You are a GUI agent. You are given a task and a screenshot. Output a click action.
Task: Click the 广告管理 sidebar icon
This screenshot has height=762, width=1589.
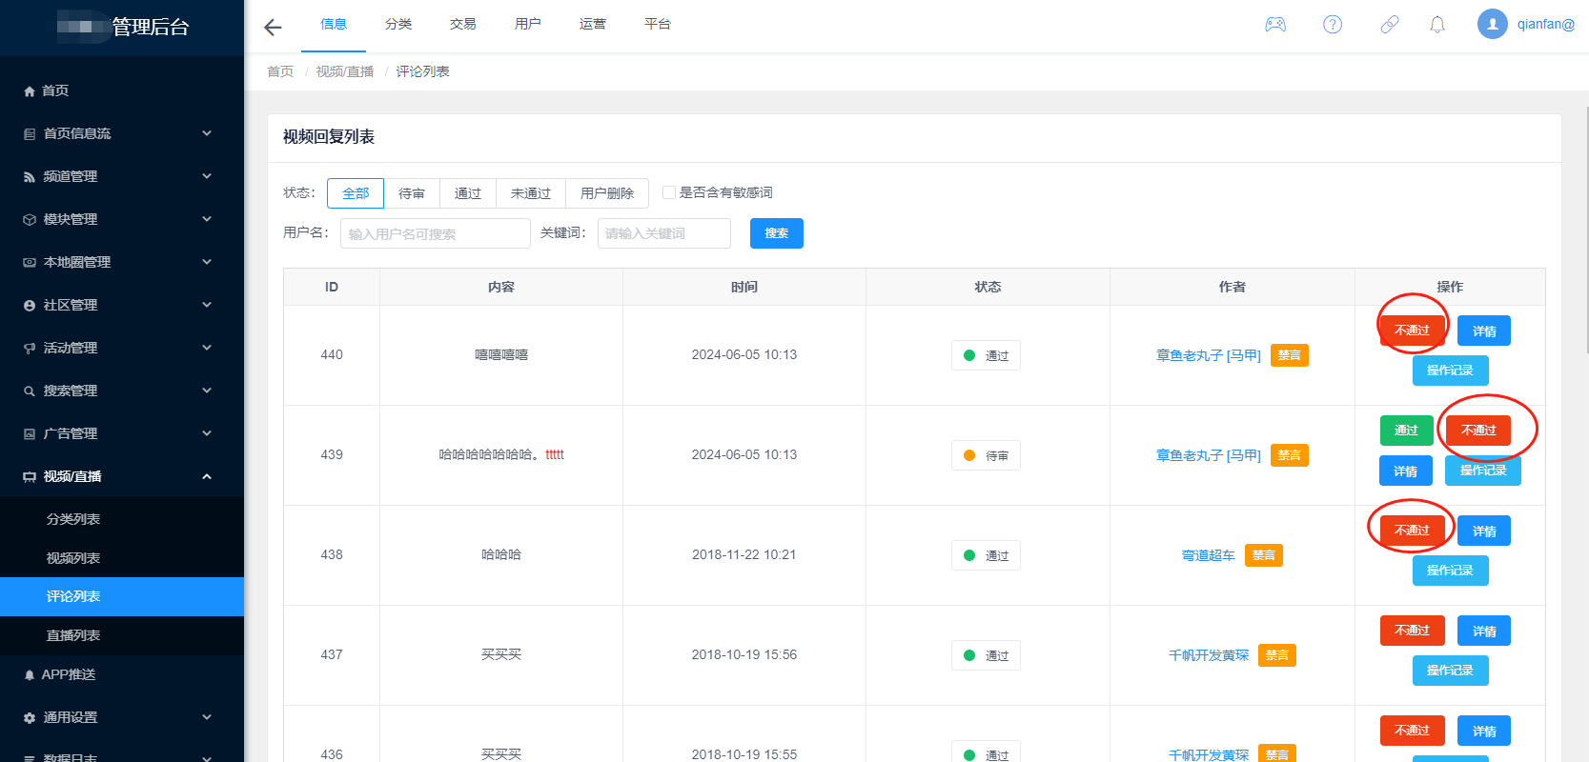tap(30, 434)
